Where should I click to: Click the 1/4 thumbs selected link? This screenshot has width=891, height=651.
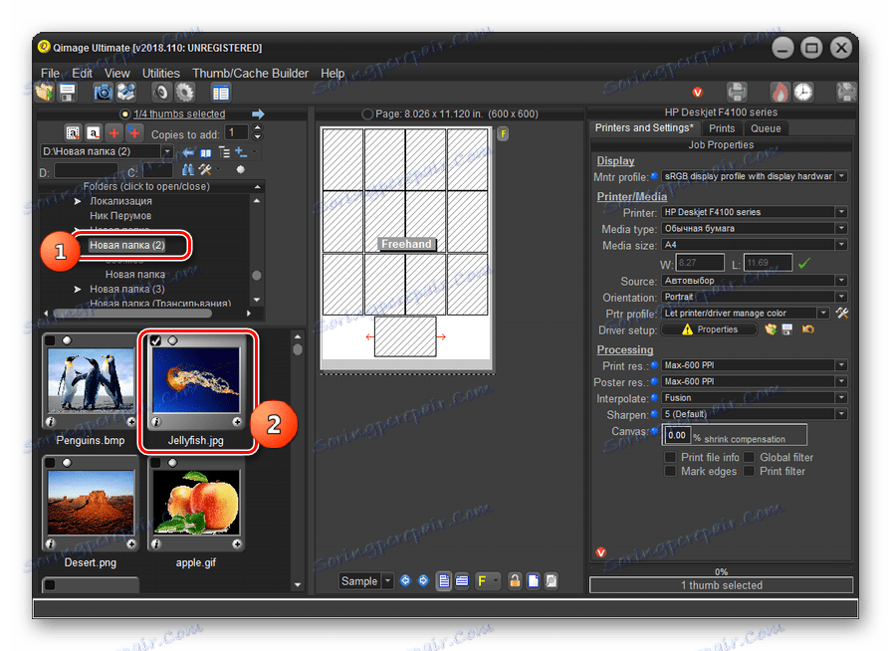click(x=179, y=113)
